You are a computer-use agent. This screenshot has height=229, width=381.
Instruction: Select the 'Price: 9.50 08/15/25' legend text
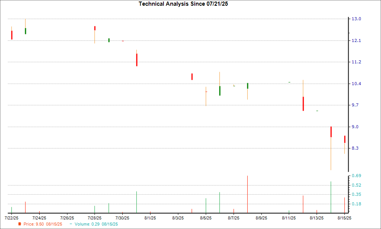43,224
